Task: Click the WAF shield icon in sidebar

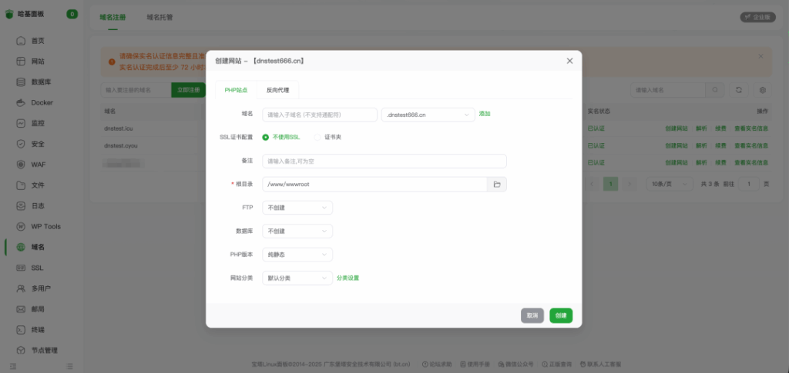Action: pos(22,165)
